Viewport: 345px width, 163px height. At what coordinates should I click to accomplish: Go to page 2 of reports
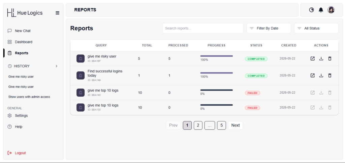click(198, 125)
